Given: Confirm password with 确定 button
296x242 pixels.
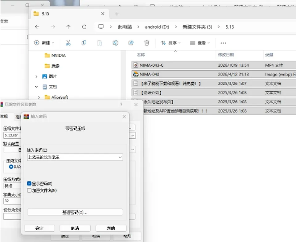Looking at the screenshot, I should click(x=39, y=228).
